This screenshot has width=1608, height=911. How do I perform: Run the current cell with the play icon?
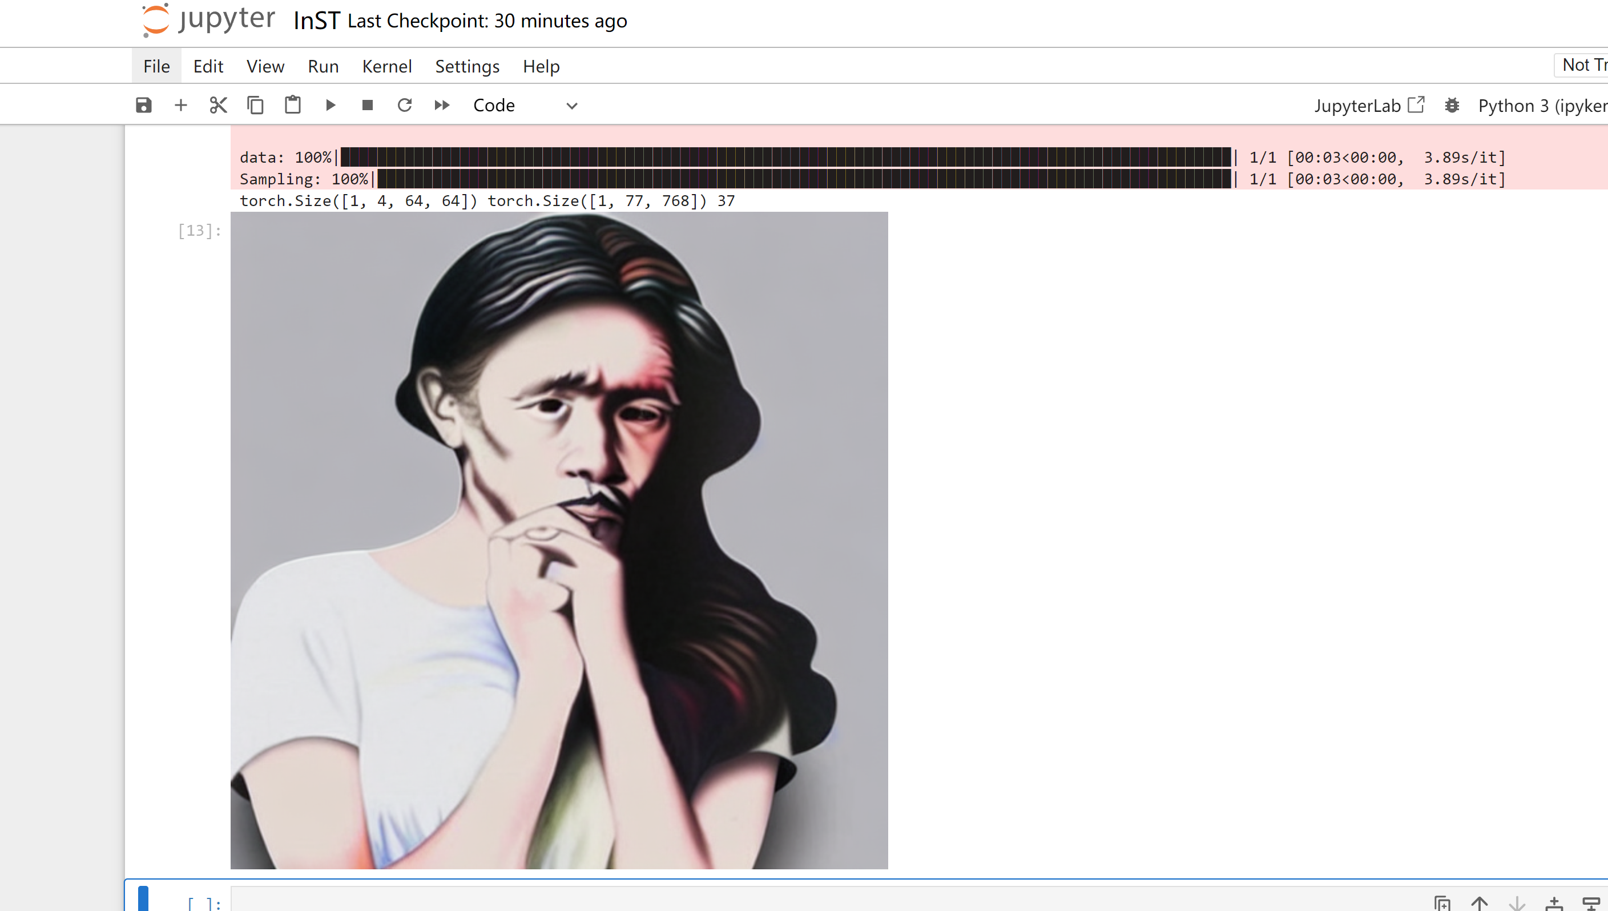point(331,105)
